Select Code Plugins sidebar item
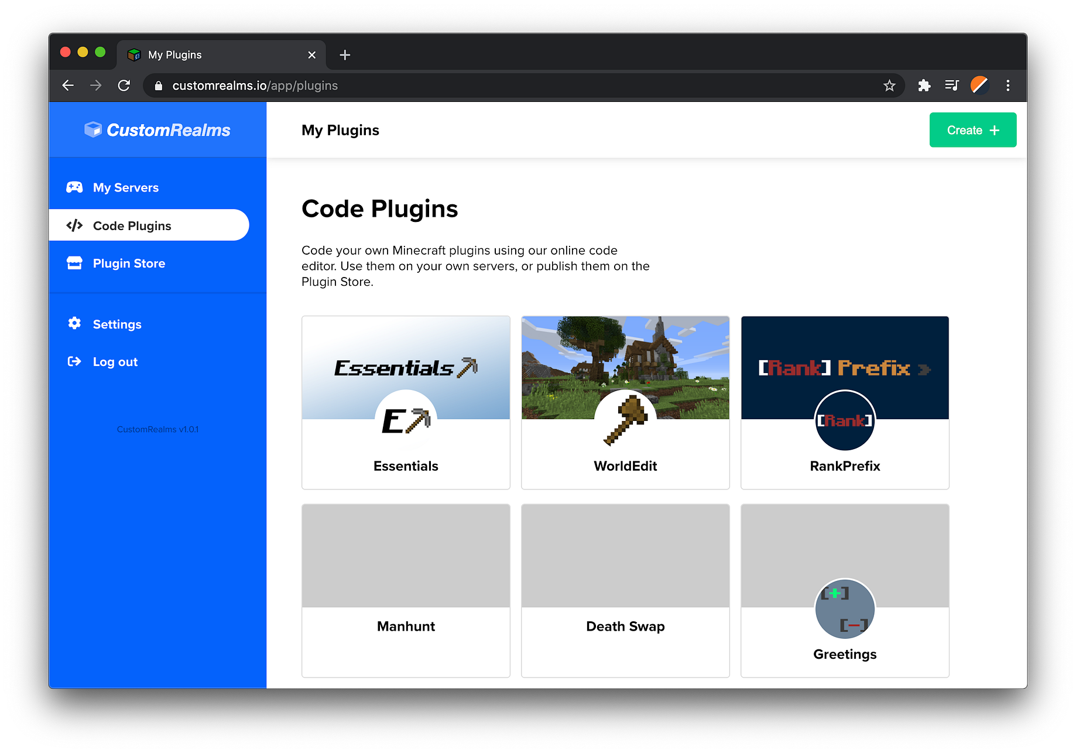The width and height of the screenshot is (1076, 753). tap(149, 225)
